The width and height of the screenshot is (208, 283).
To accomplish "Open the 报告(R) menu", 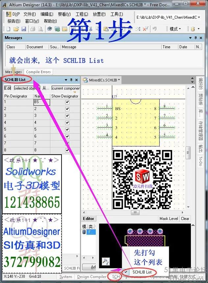I will (14, 21).
